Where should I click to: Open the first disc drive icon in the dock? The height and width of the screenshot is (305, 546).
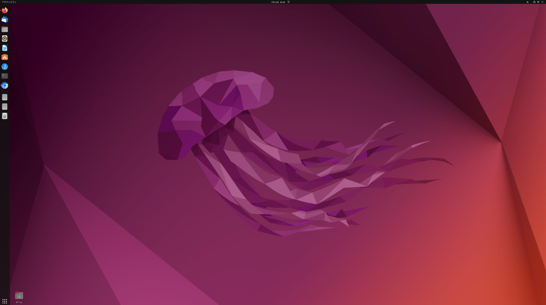tap(5, 97)
